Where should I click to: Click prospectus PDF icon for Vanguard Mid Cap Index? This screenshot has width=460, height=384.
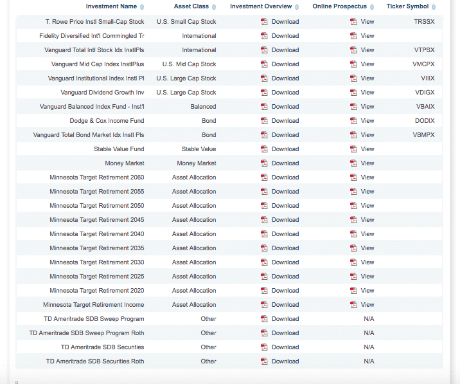tap(353, 64)
